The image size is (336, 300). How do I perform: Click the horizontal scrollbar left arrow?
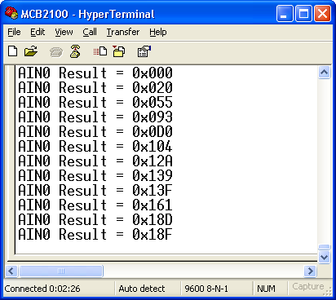point(11,271)
